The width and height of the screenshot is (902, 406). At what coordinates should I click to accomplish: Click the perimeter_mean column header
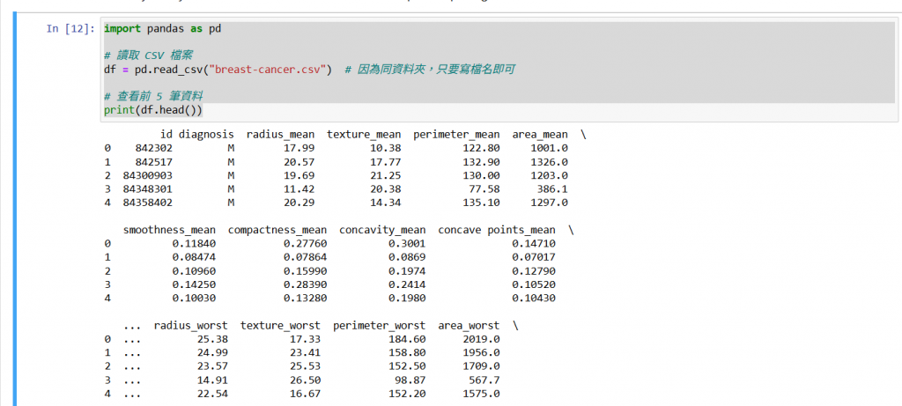pos(456,135)
